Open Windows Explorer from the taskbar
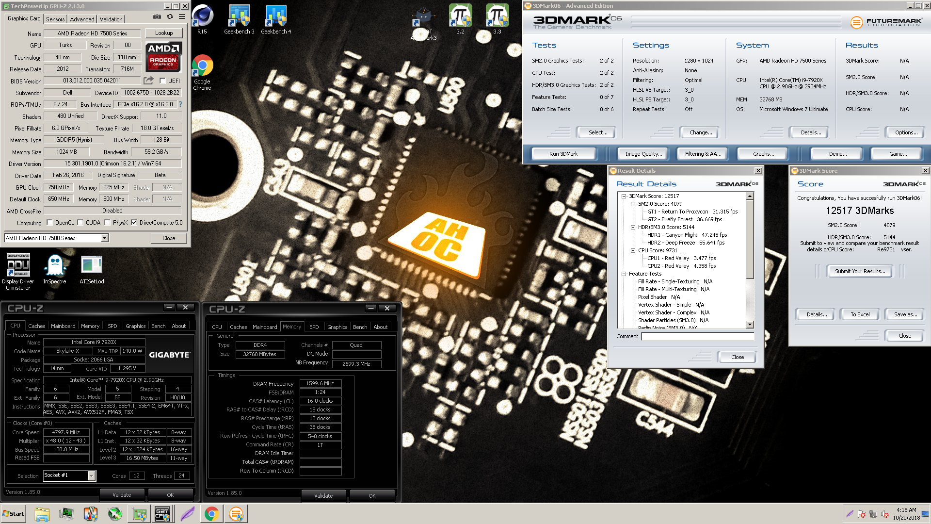Screen dimensions: 931x524 tap(42, 514)
